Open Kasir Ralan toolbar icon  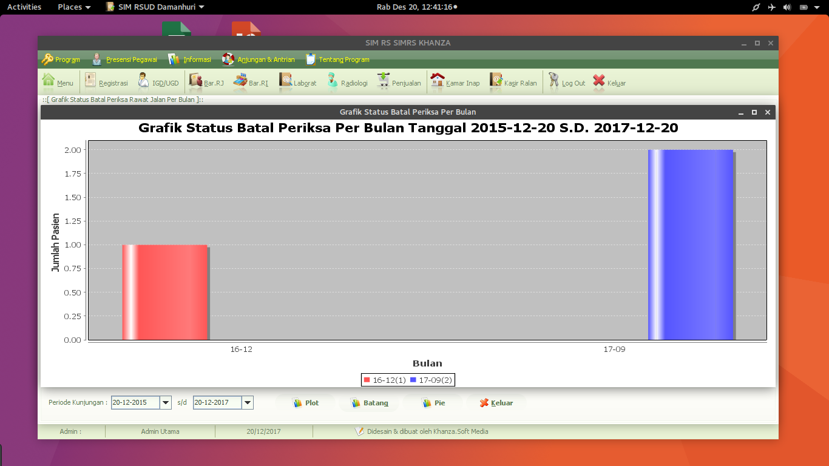pos(496,81)
